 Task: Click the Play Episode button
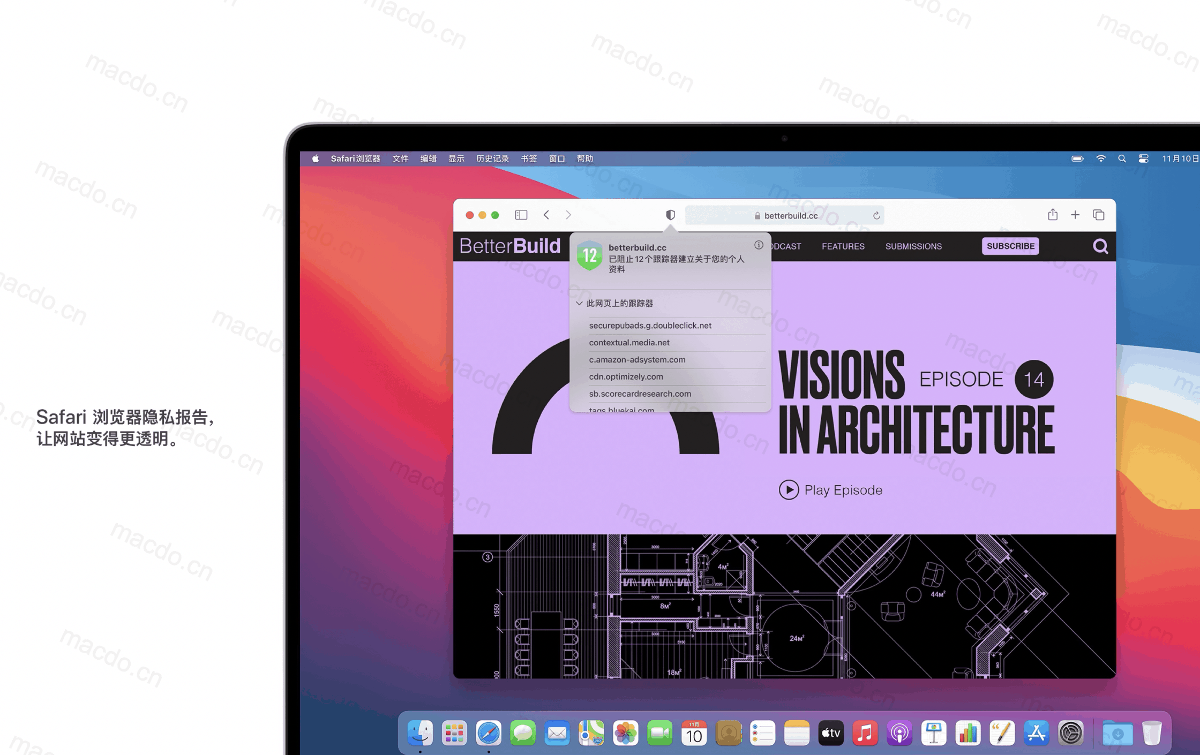coord(830,490)
